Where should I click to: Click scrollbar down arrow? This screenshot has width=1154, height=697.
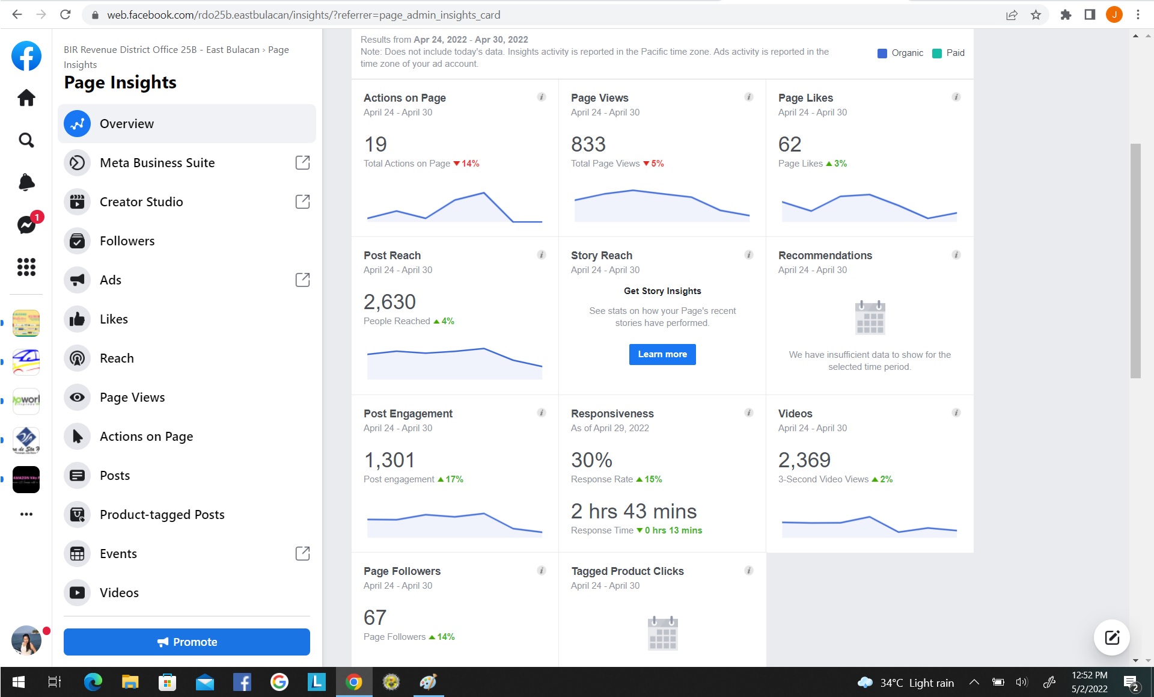click(x=1135, y=660)
